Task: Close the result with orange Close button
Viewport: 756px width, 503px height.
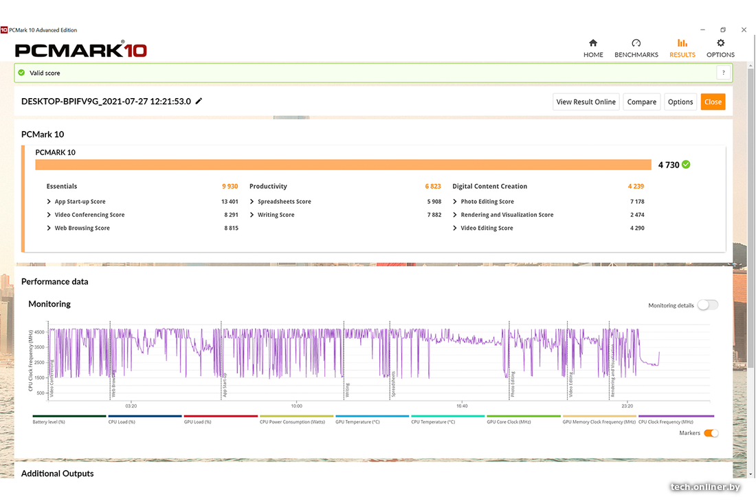Action: 713,102
